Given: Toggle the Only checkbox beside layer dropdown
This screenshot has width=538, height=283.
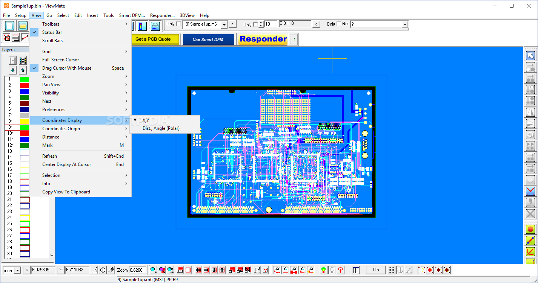Looking at the screenshot, I should (179, 24).
